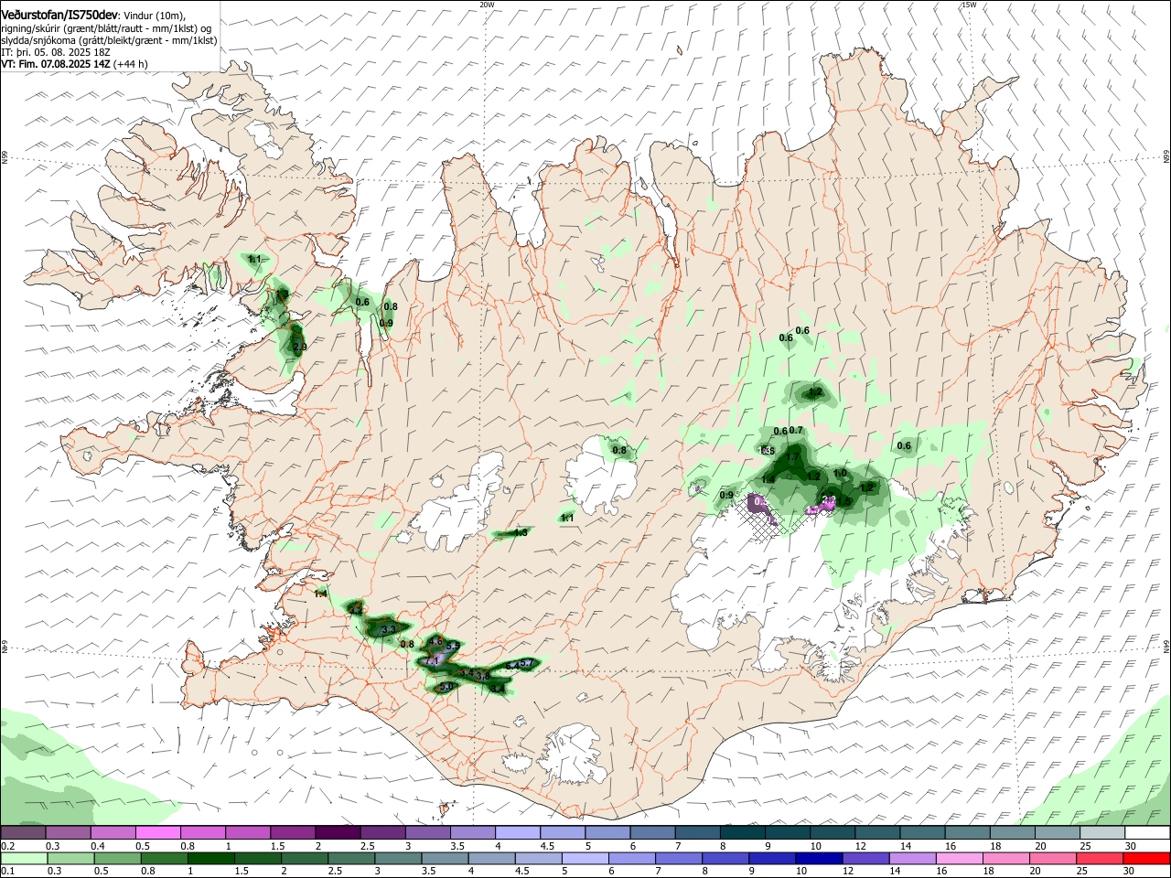Select lower legend swatch between 9 and 10
Screen dimensions: 1171x878
click(x=772, y=858)
